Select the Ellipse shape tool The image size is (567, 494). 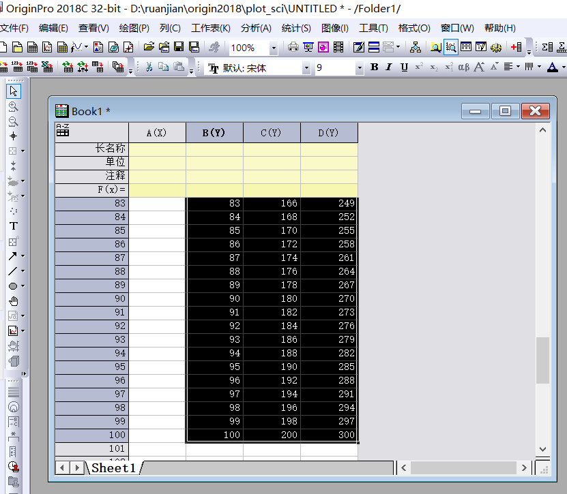click(x=13, y=286)
